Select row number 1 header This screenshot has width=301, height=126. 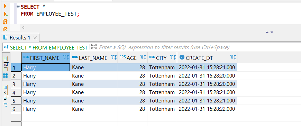(x=16, y=67)
